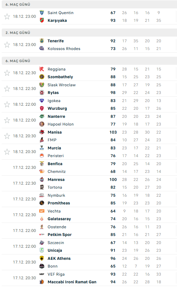The height and width of the screenshot is (287, 177).
Task: Click the AEK Athens team logo
Action: [x=42, y=258]
